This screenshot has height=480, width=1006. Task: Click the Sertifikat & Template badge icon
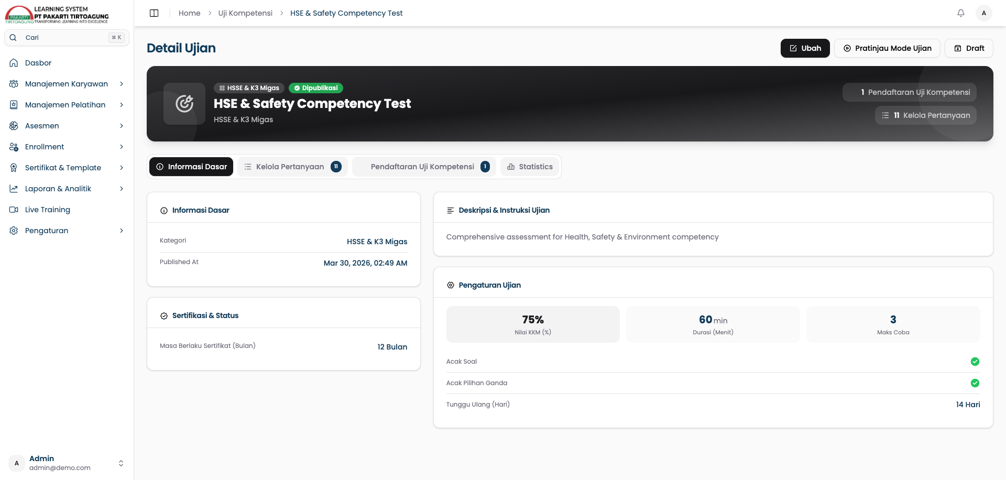[x=14, y=168]
